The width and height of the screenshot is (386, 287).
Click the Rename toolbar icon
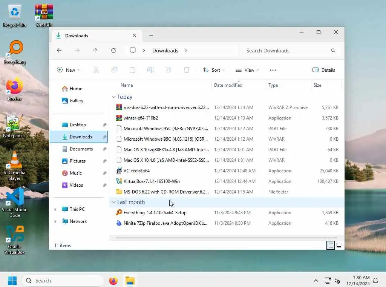[x=150, y=70]
